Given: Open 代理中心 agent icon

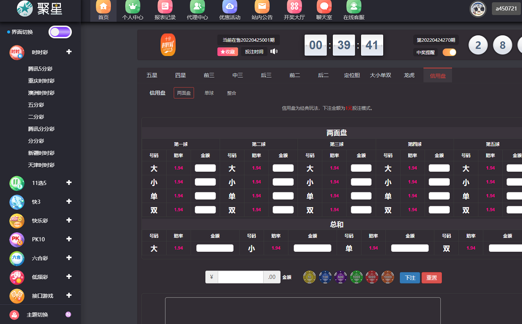Looking at the screenshot, I should pos(197,7).
